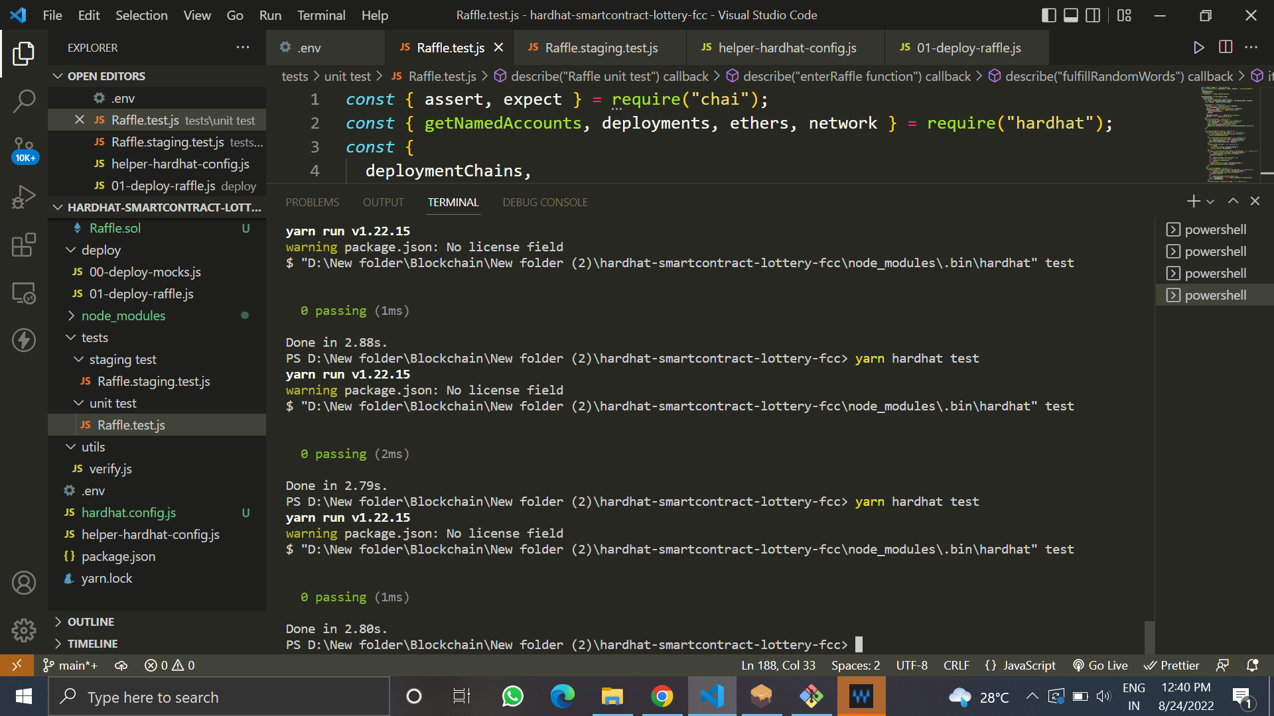Expand the TIMELINE section
Image resolution: width=1274 pixels, height=716 pixels.
tap(157, 644)
